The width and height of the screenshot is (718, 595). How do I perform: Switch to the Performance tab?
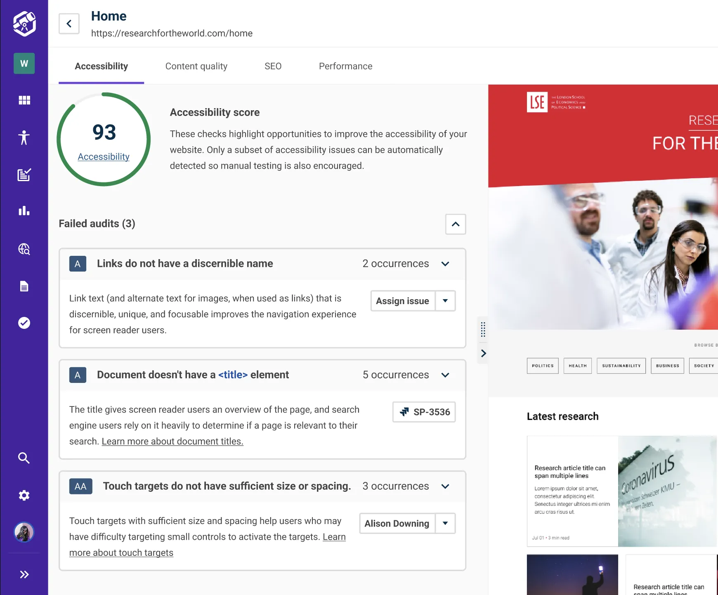[345, 66]
